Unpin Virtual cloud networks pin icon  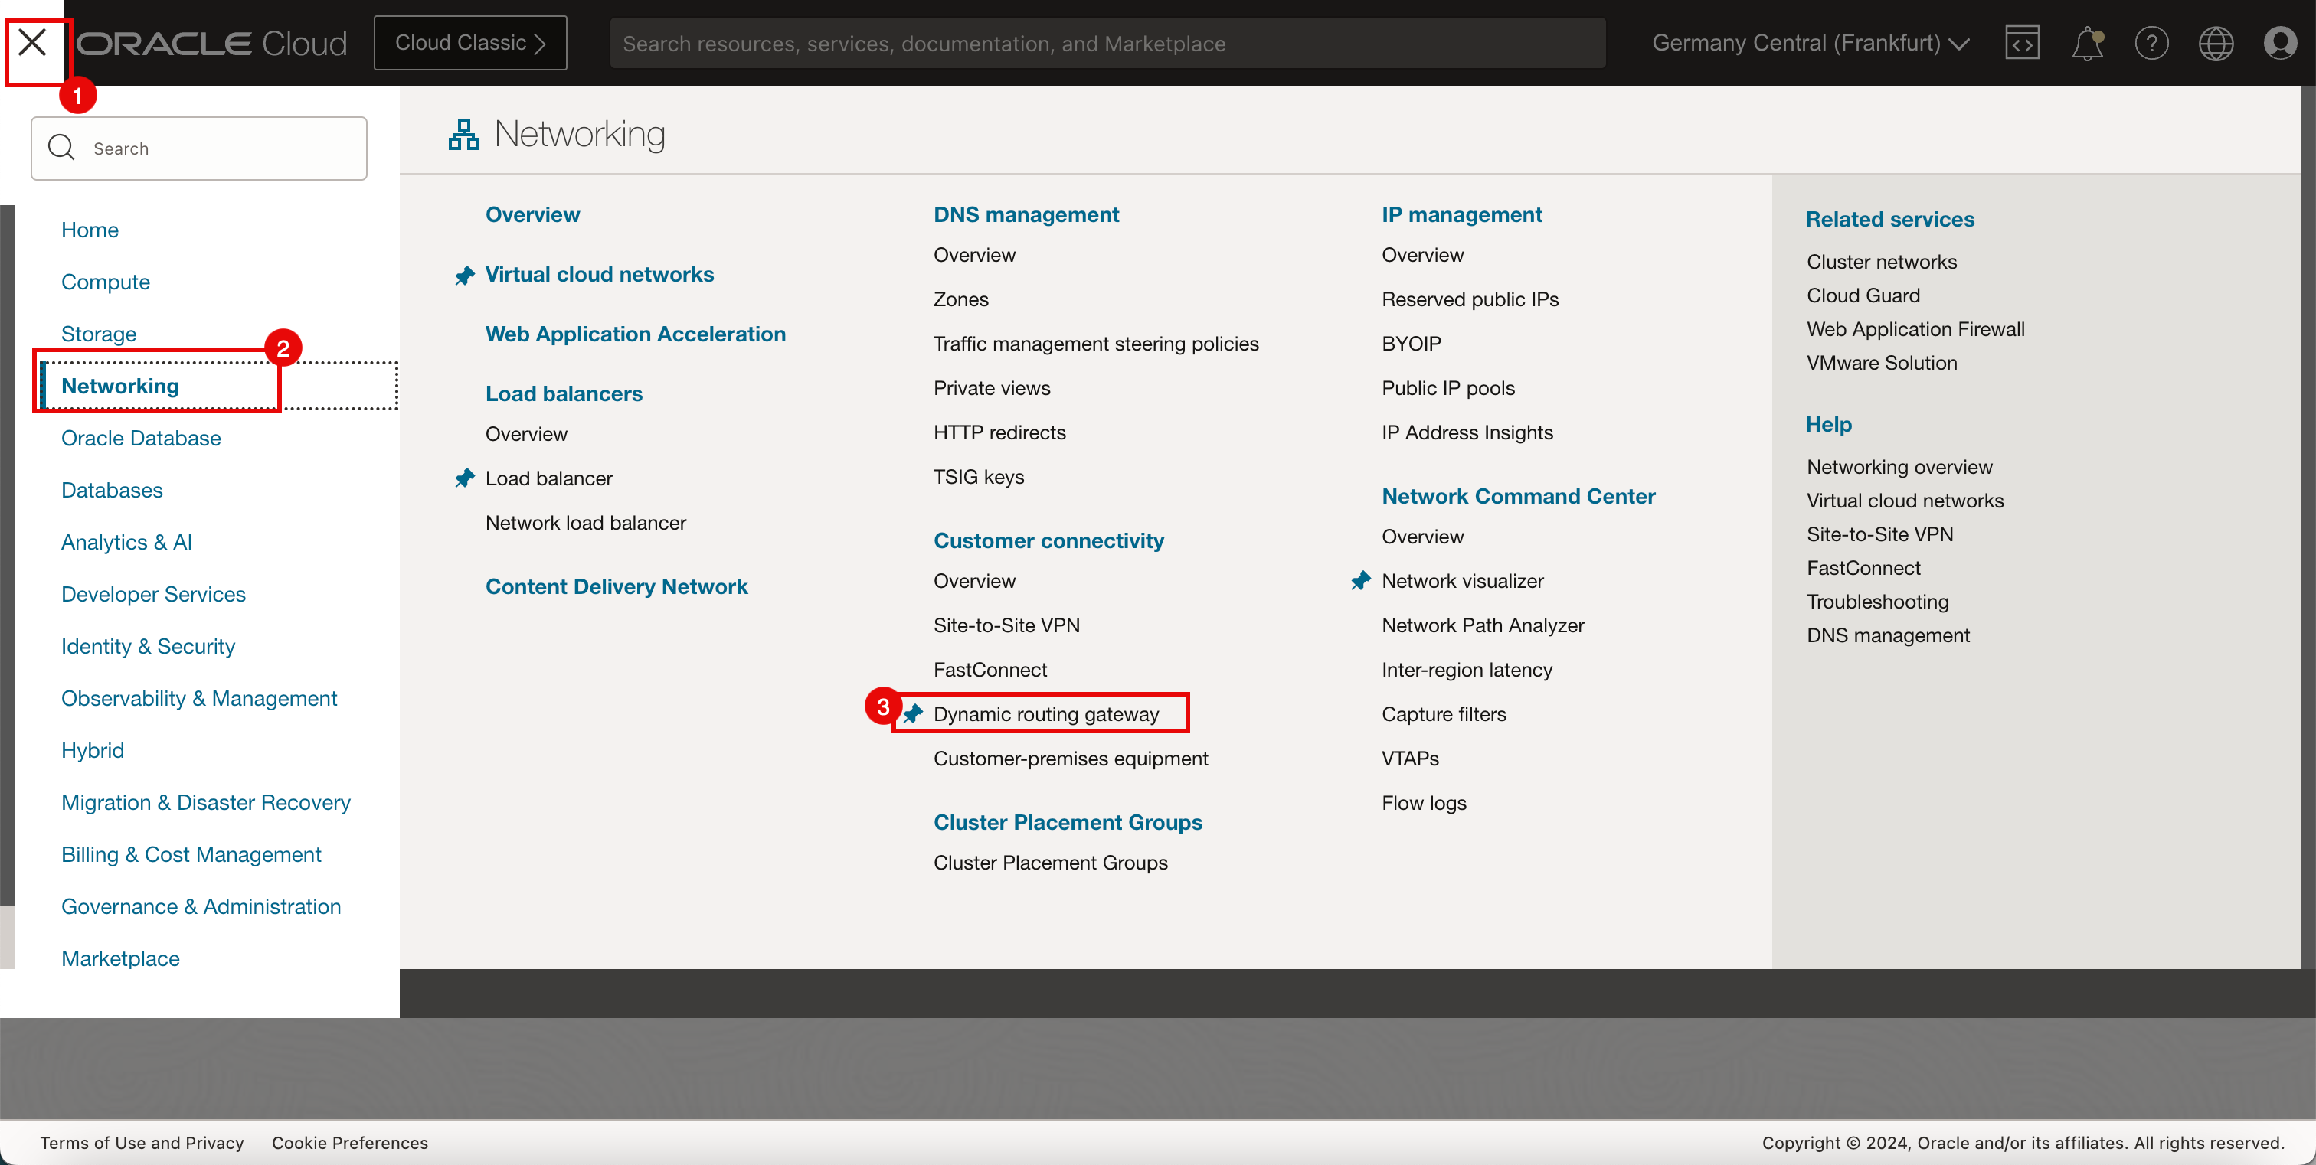[x=464, y=275]
